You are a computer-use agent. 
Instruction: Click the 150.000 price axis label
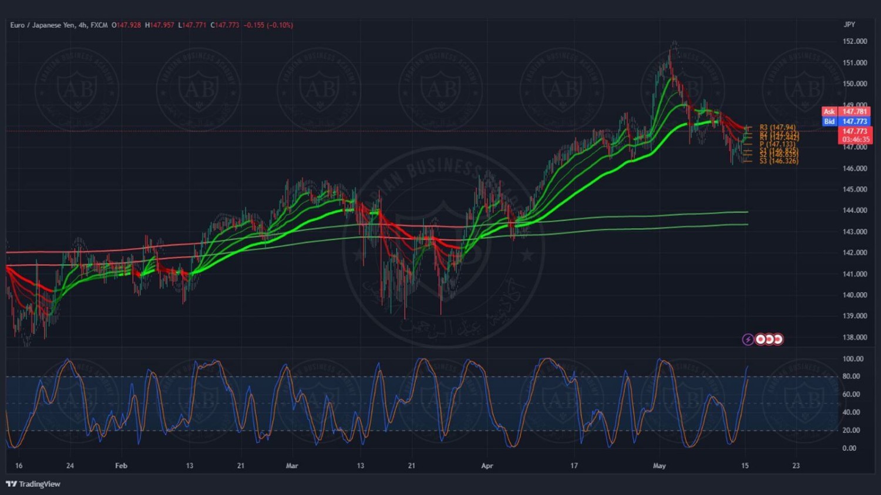click(x=855, y=84)
